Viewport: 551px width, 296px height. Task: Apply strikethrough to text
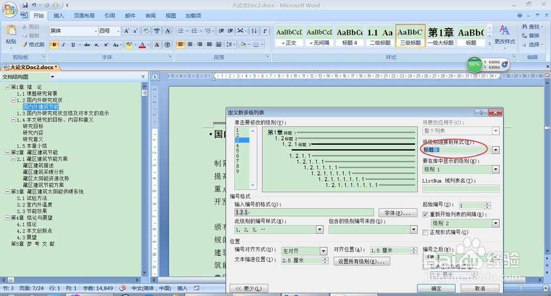click(x=87, y=45)
